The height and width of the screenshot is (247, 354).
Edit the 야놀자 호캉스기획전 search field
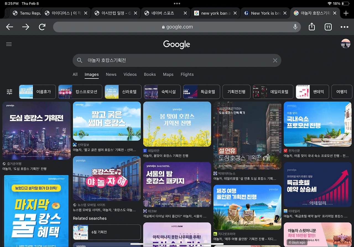coord(177,60)
